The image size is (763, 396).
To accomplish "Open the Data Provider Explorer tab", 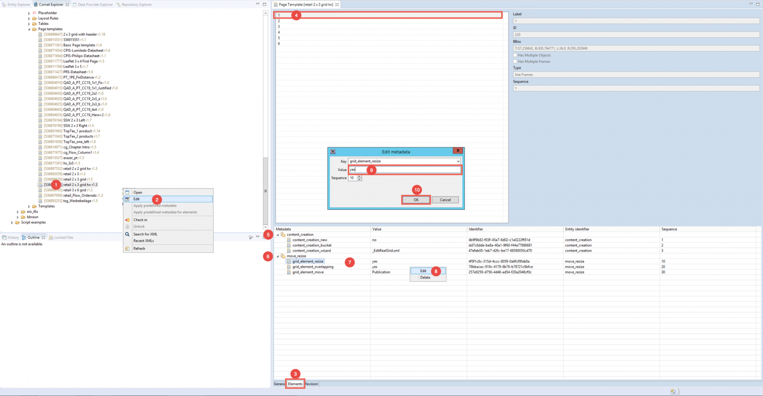I will (93, 4).
